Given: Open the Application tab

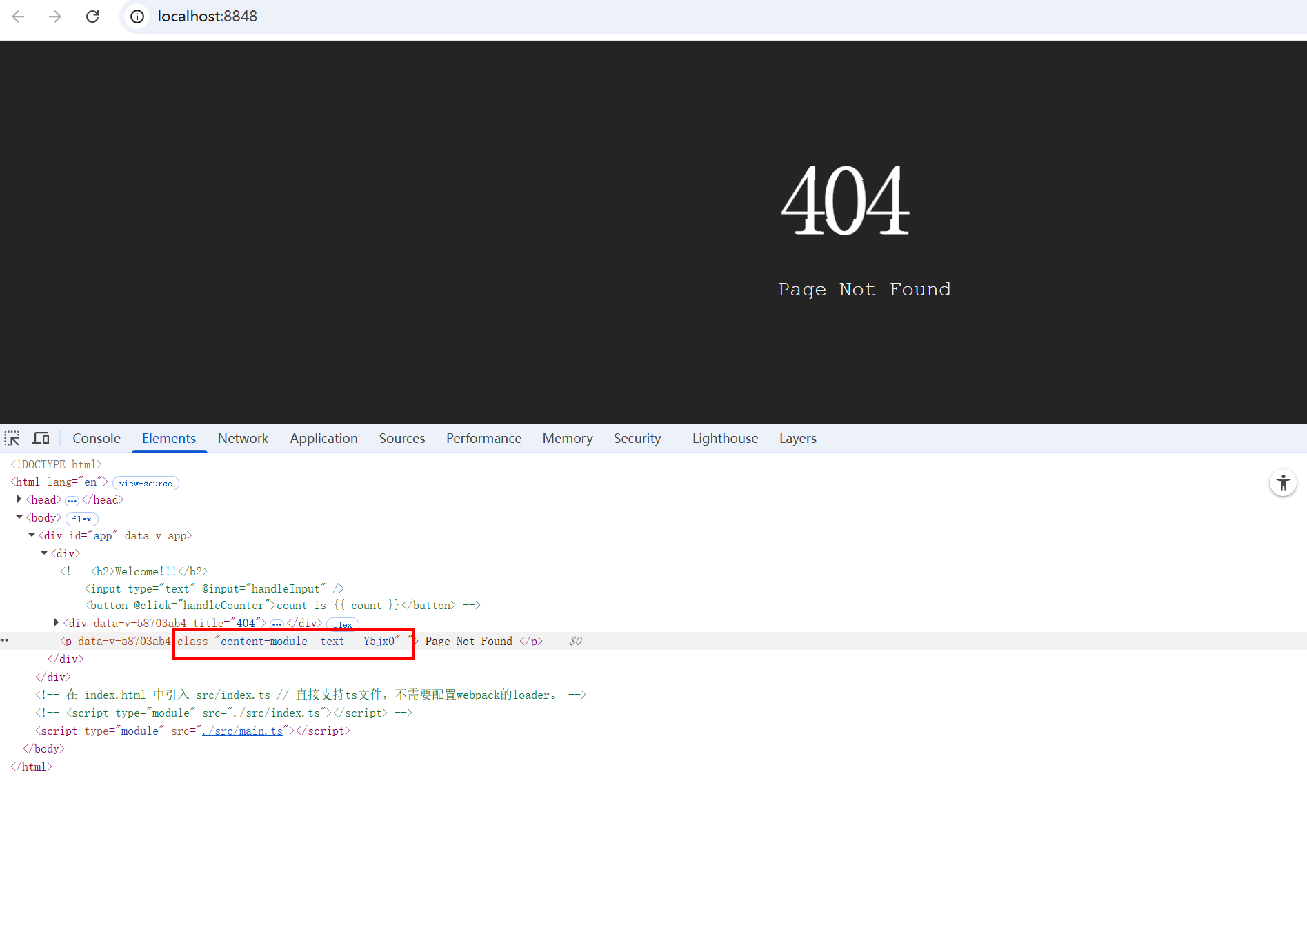Looking at the screenshot, I should [323, 439].
